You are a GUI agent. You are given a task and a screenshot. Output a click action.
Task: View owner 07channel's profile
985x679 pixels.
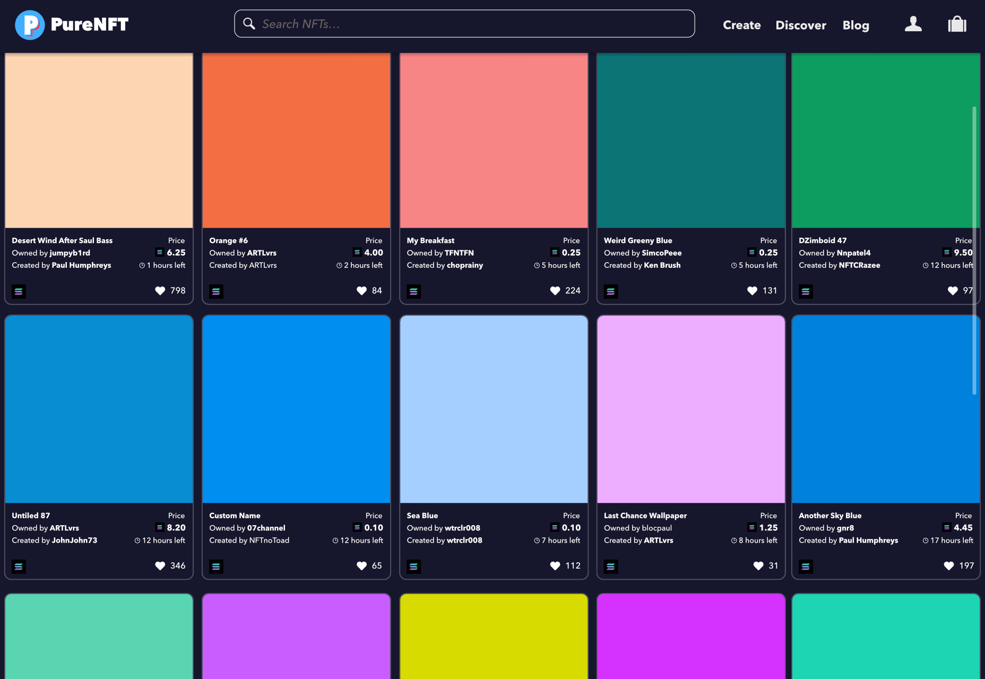[x=266, y=528]
